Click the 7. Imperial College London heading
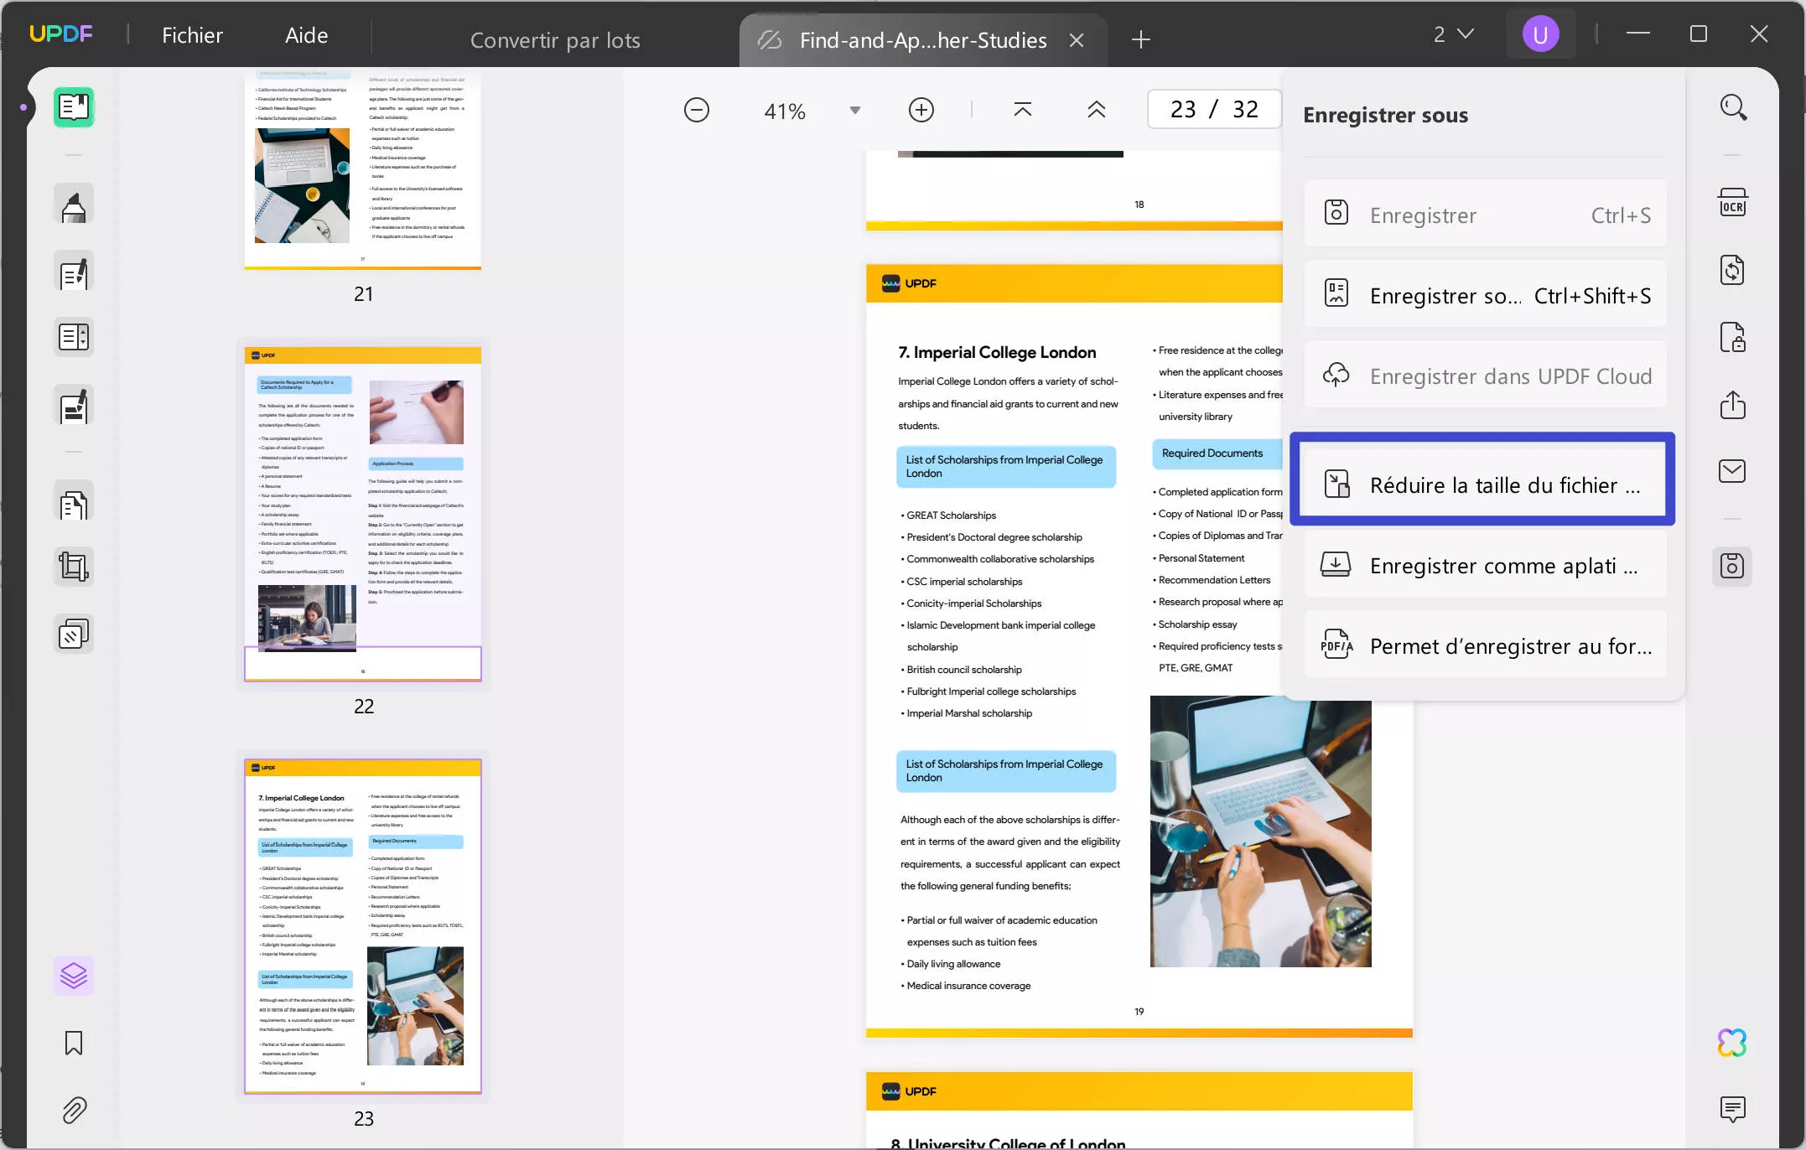The height and width of the screenshot is (1150, 1806). 997,352
